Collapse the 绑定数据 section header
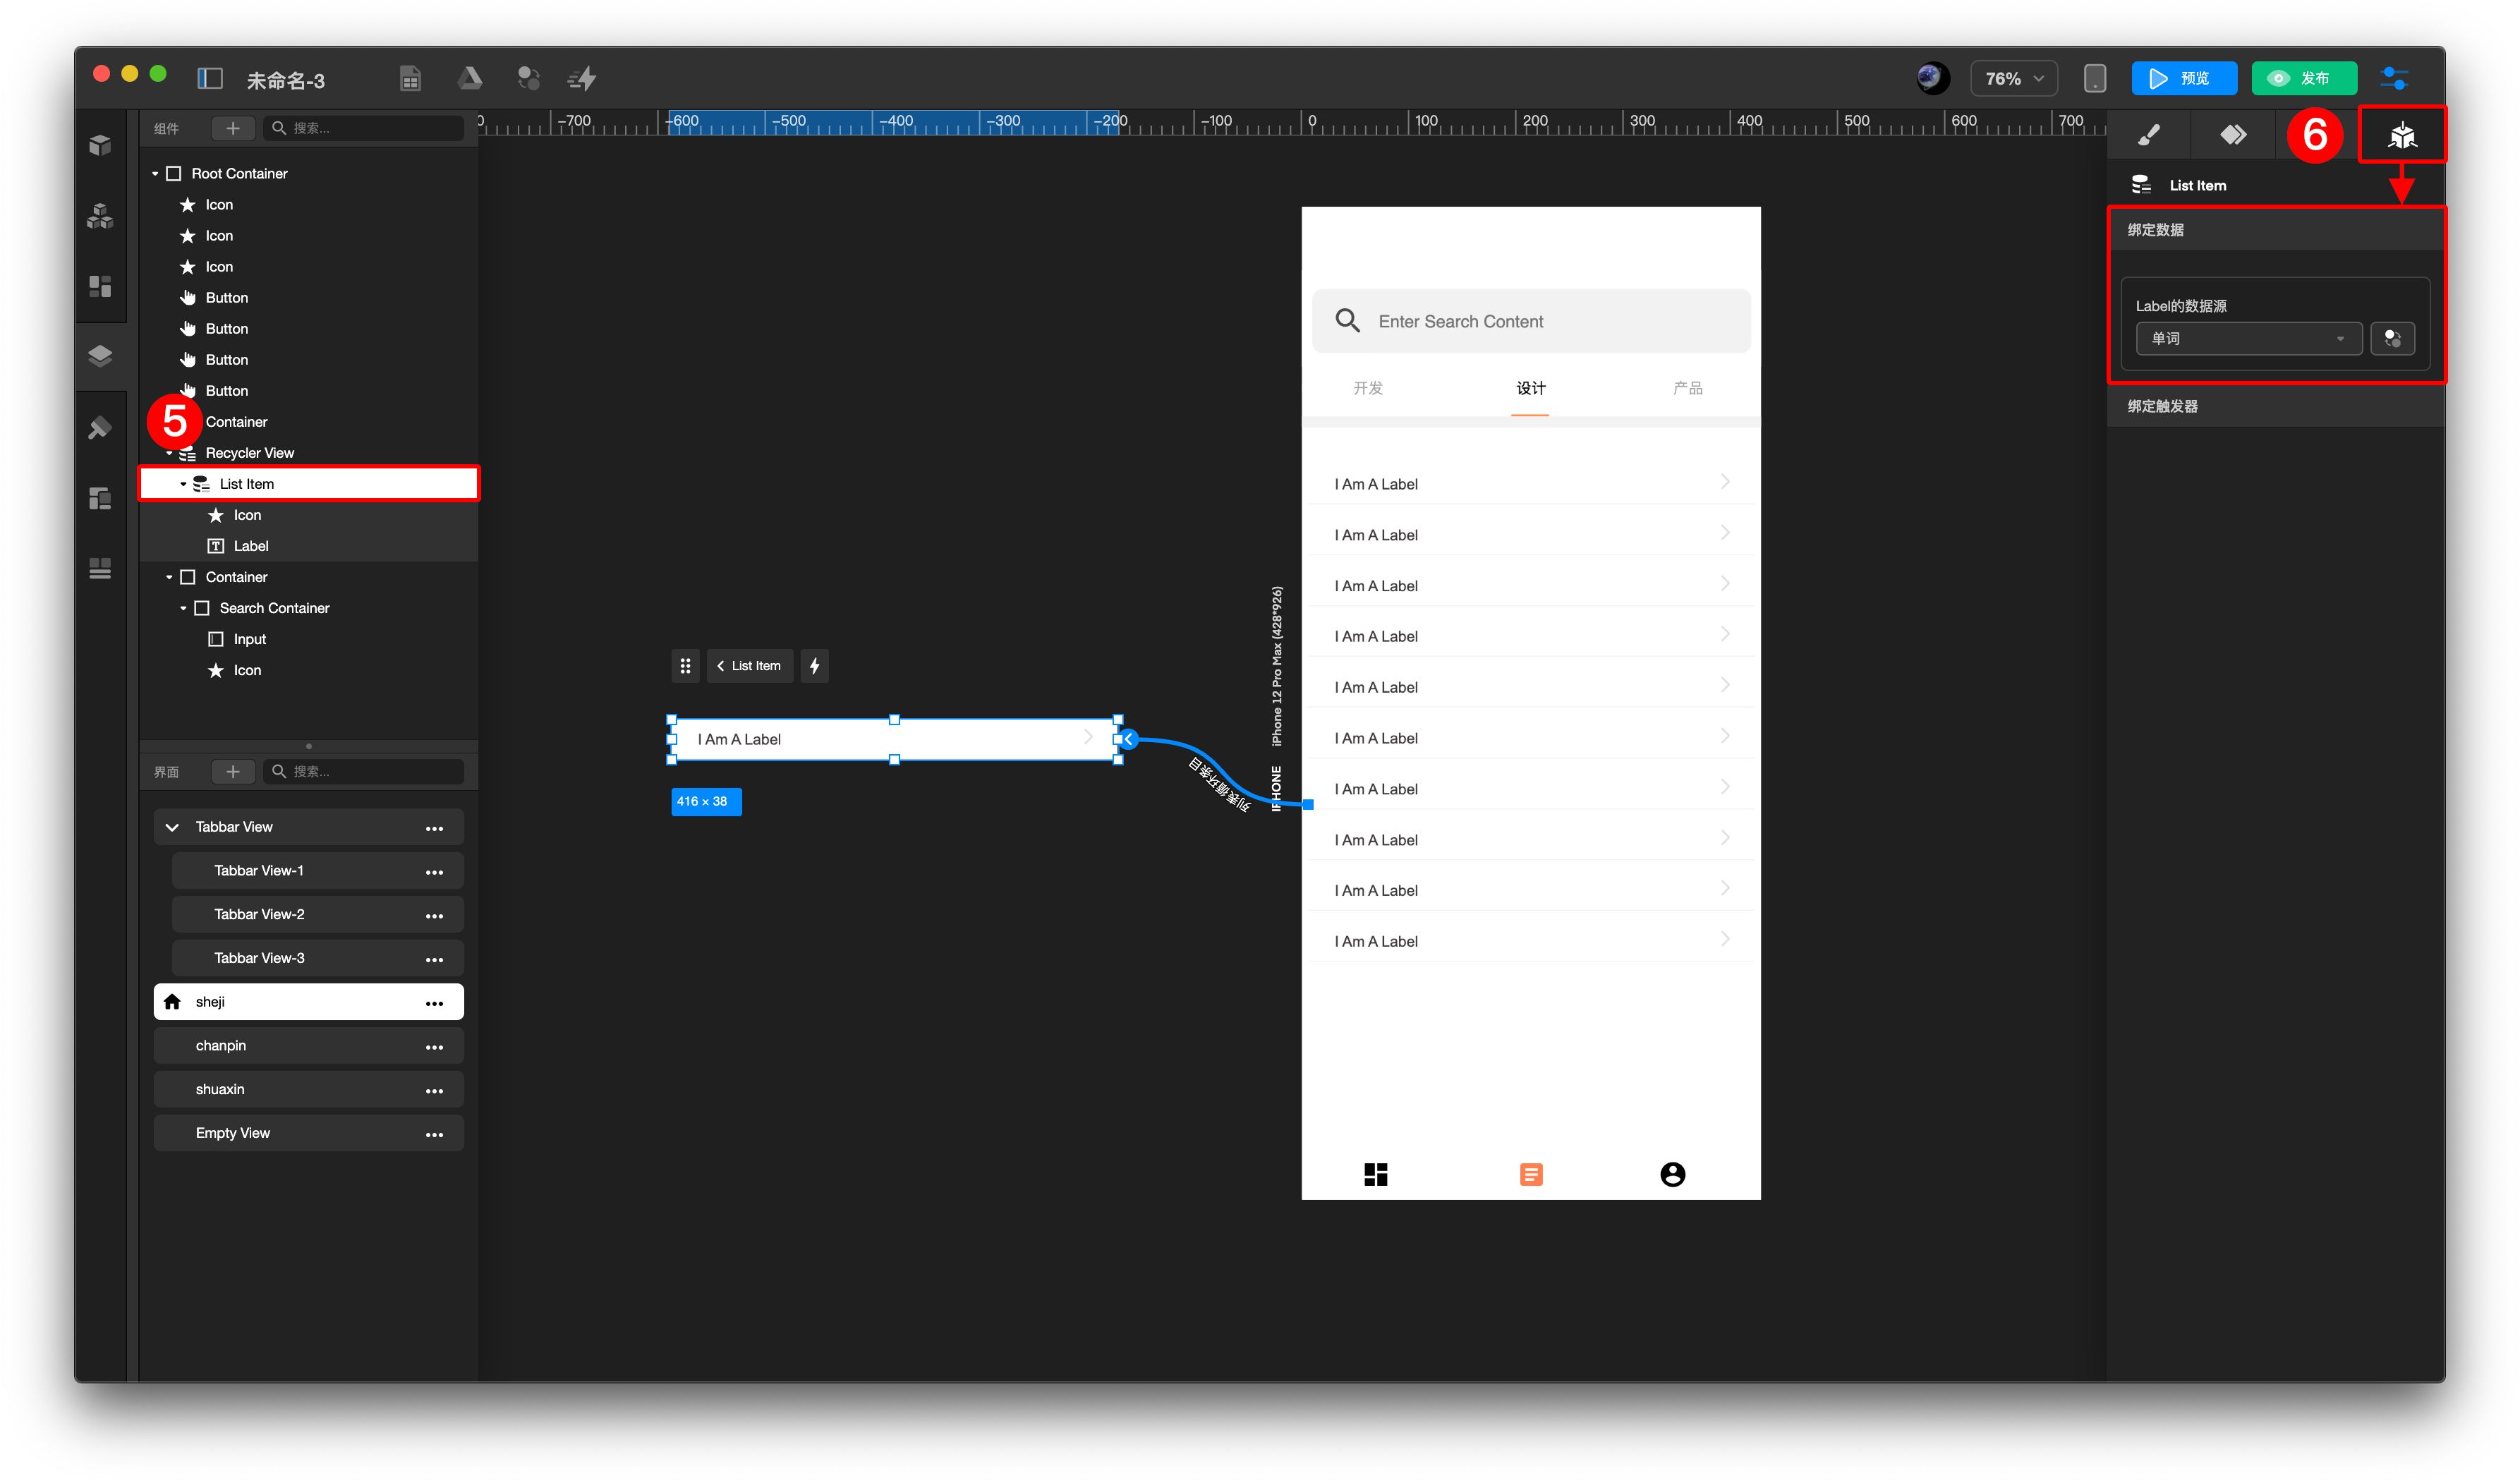Screen dimensions: 2520x1480 (x=2275, y=230)
